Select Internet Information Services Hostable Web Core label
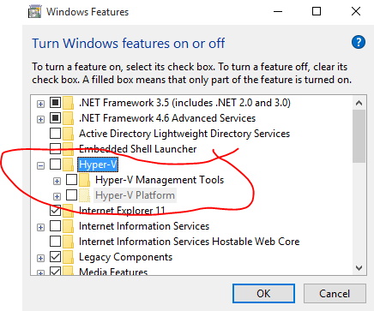The height and width of the screenshot is (311, 374). (x=190, y=242)
